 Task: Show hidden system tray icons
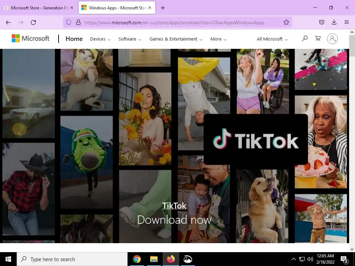click(293, 259)
